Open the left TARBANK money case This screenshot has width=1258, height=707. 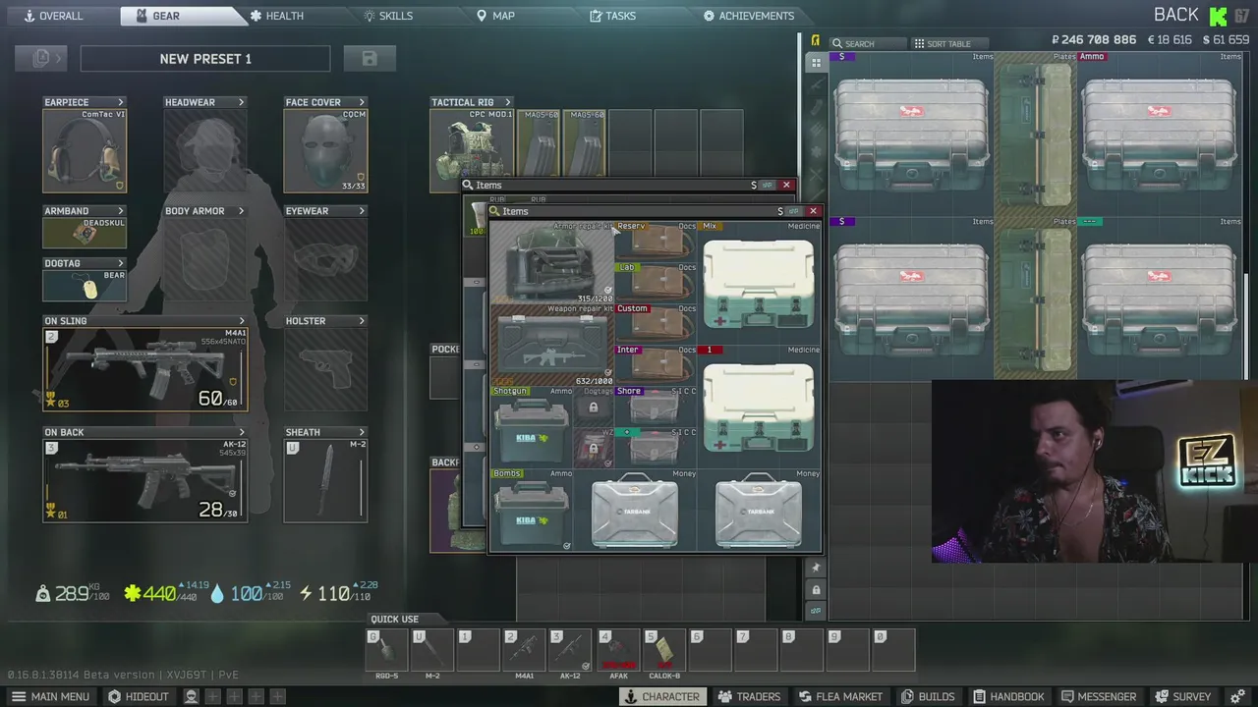click(x=635, y=510)
